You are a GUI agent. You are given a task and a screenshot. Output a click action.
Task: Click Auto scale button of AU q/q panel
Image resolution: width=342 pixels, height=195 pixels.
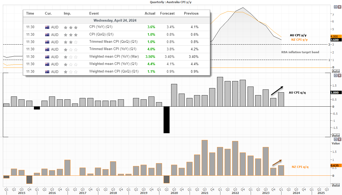coord(336,135)
